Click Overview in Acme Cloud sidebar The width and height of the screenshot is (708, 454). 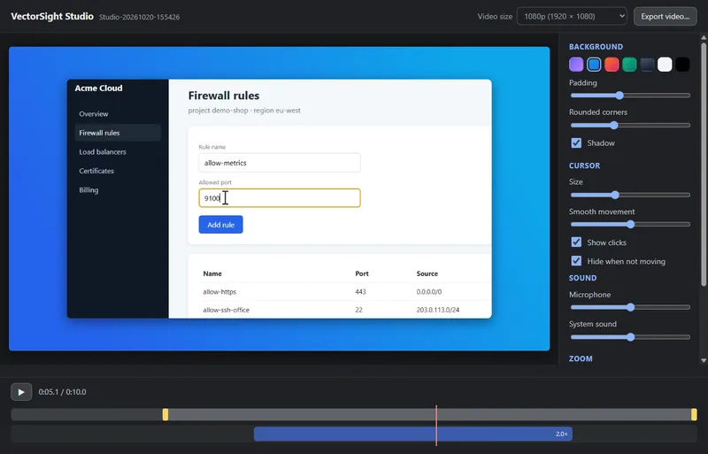click(94, 114)
